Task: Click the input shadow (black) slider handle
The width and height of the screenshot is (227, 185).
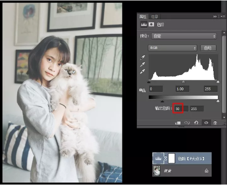Action: click(x=149, y=82)
